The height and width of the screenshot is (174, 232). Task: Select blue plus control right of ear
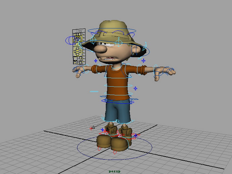click(x=144, y=61)
